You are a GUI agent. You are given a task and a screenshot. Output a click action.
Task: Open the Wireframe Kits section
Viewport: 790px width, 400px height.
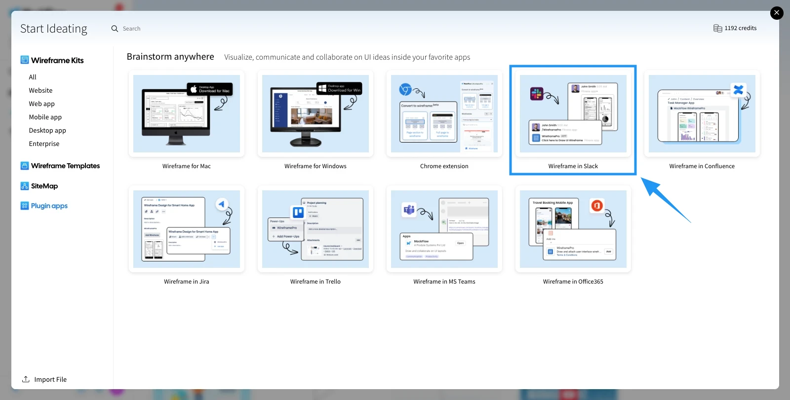pos(57,60)
